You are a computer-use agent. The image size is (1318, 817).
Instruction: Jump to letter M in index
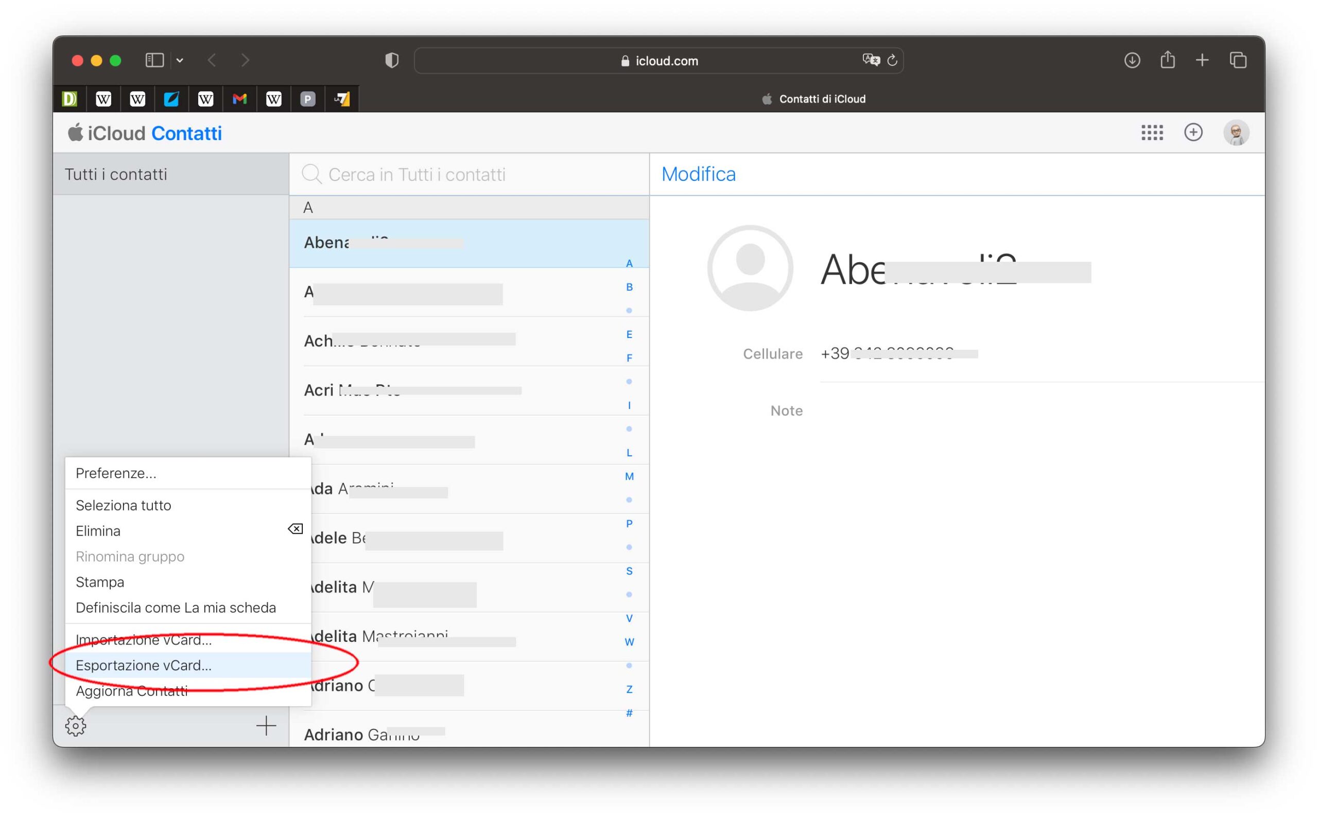tap(629, 476)
